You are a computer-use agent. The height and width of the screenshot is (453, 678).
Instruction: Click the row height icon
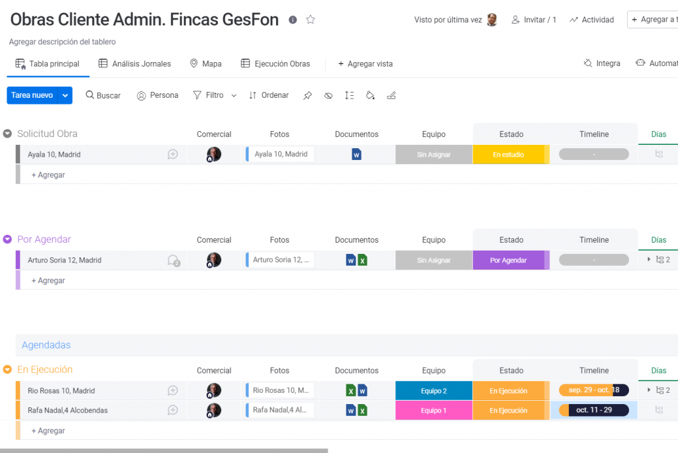click(x=349, y=95)
